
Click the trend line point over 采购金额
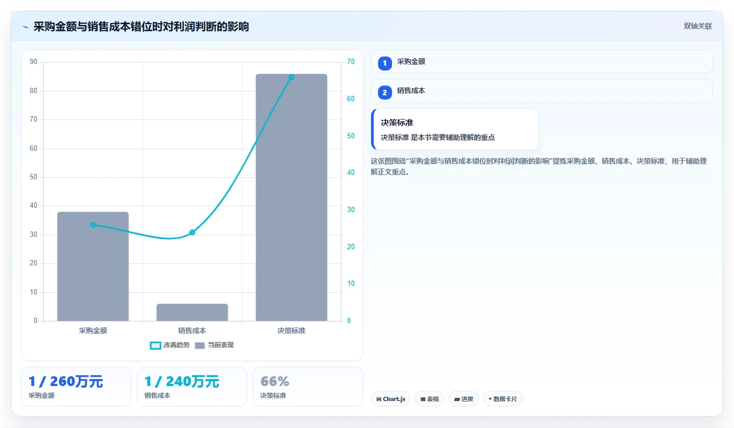coord(93,225)
